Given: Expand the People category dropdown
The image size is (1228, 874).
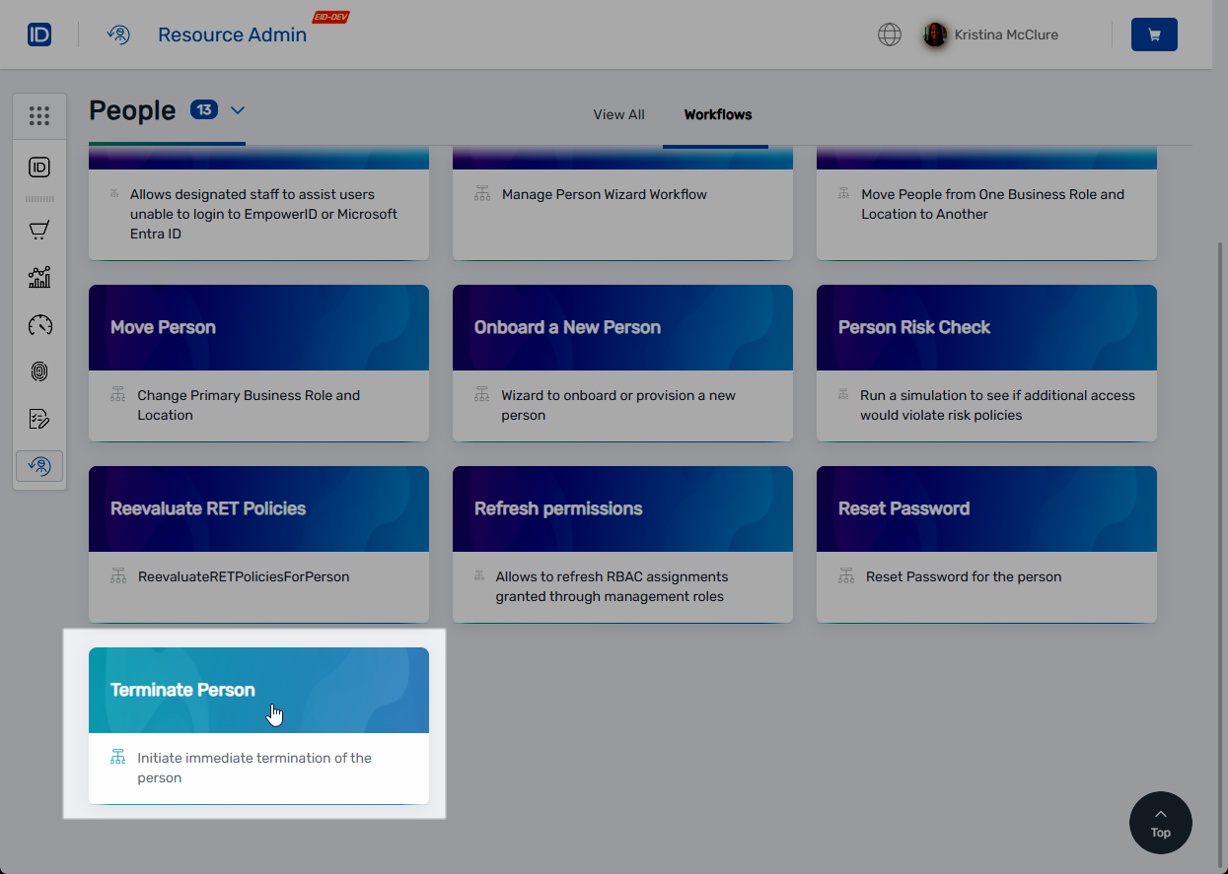Looking at the screenshot, I should (237, 110).
